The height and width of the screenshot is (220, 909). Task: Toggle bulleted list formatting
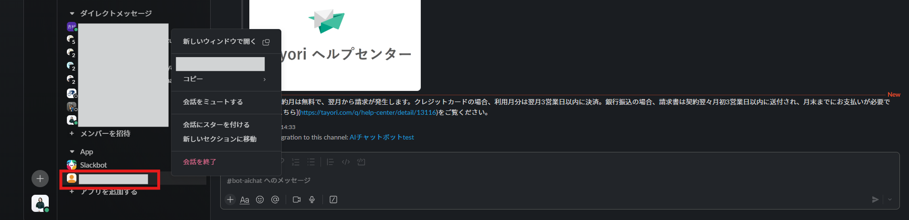click(x=311, y=162)
